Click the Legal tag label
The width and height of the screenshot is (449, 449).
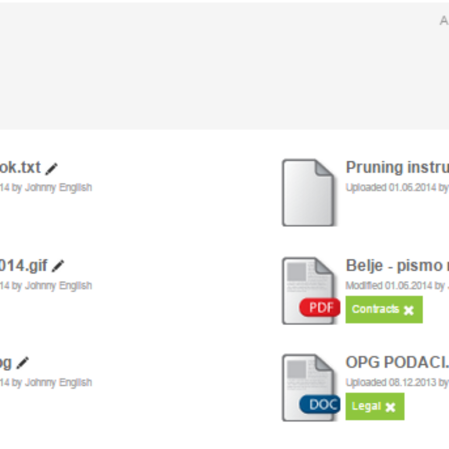coord(366,406)
